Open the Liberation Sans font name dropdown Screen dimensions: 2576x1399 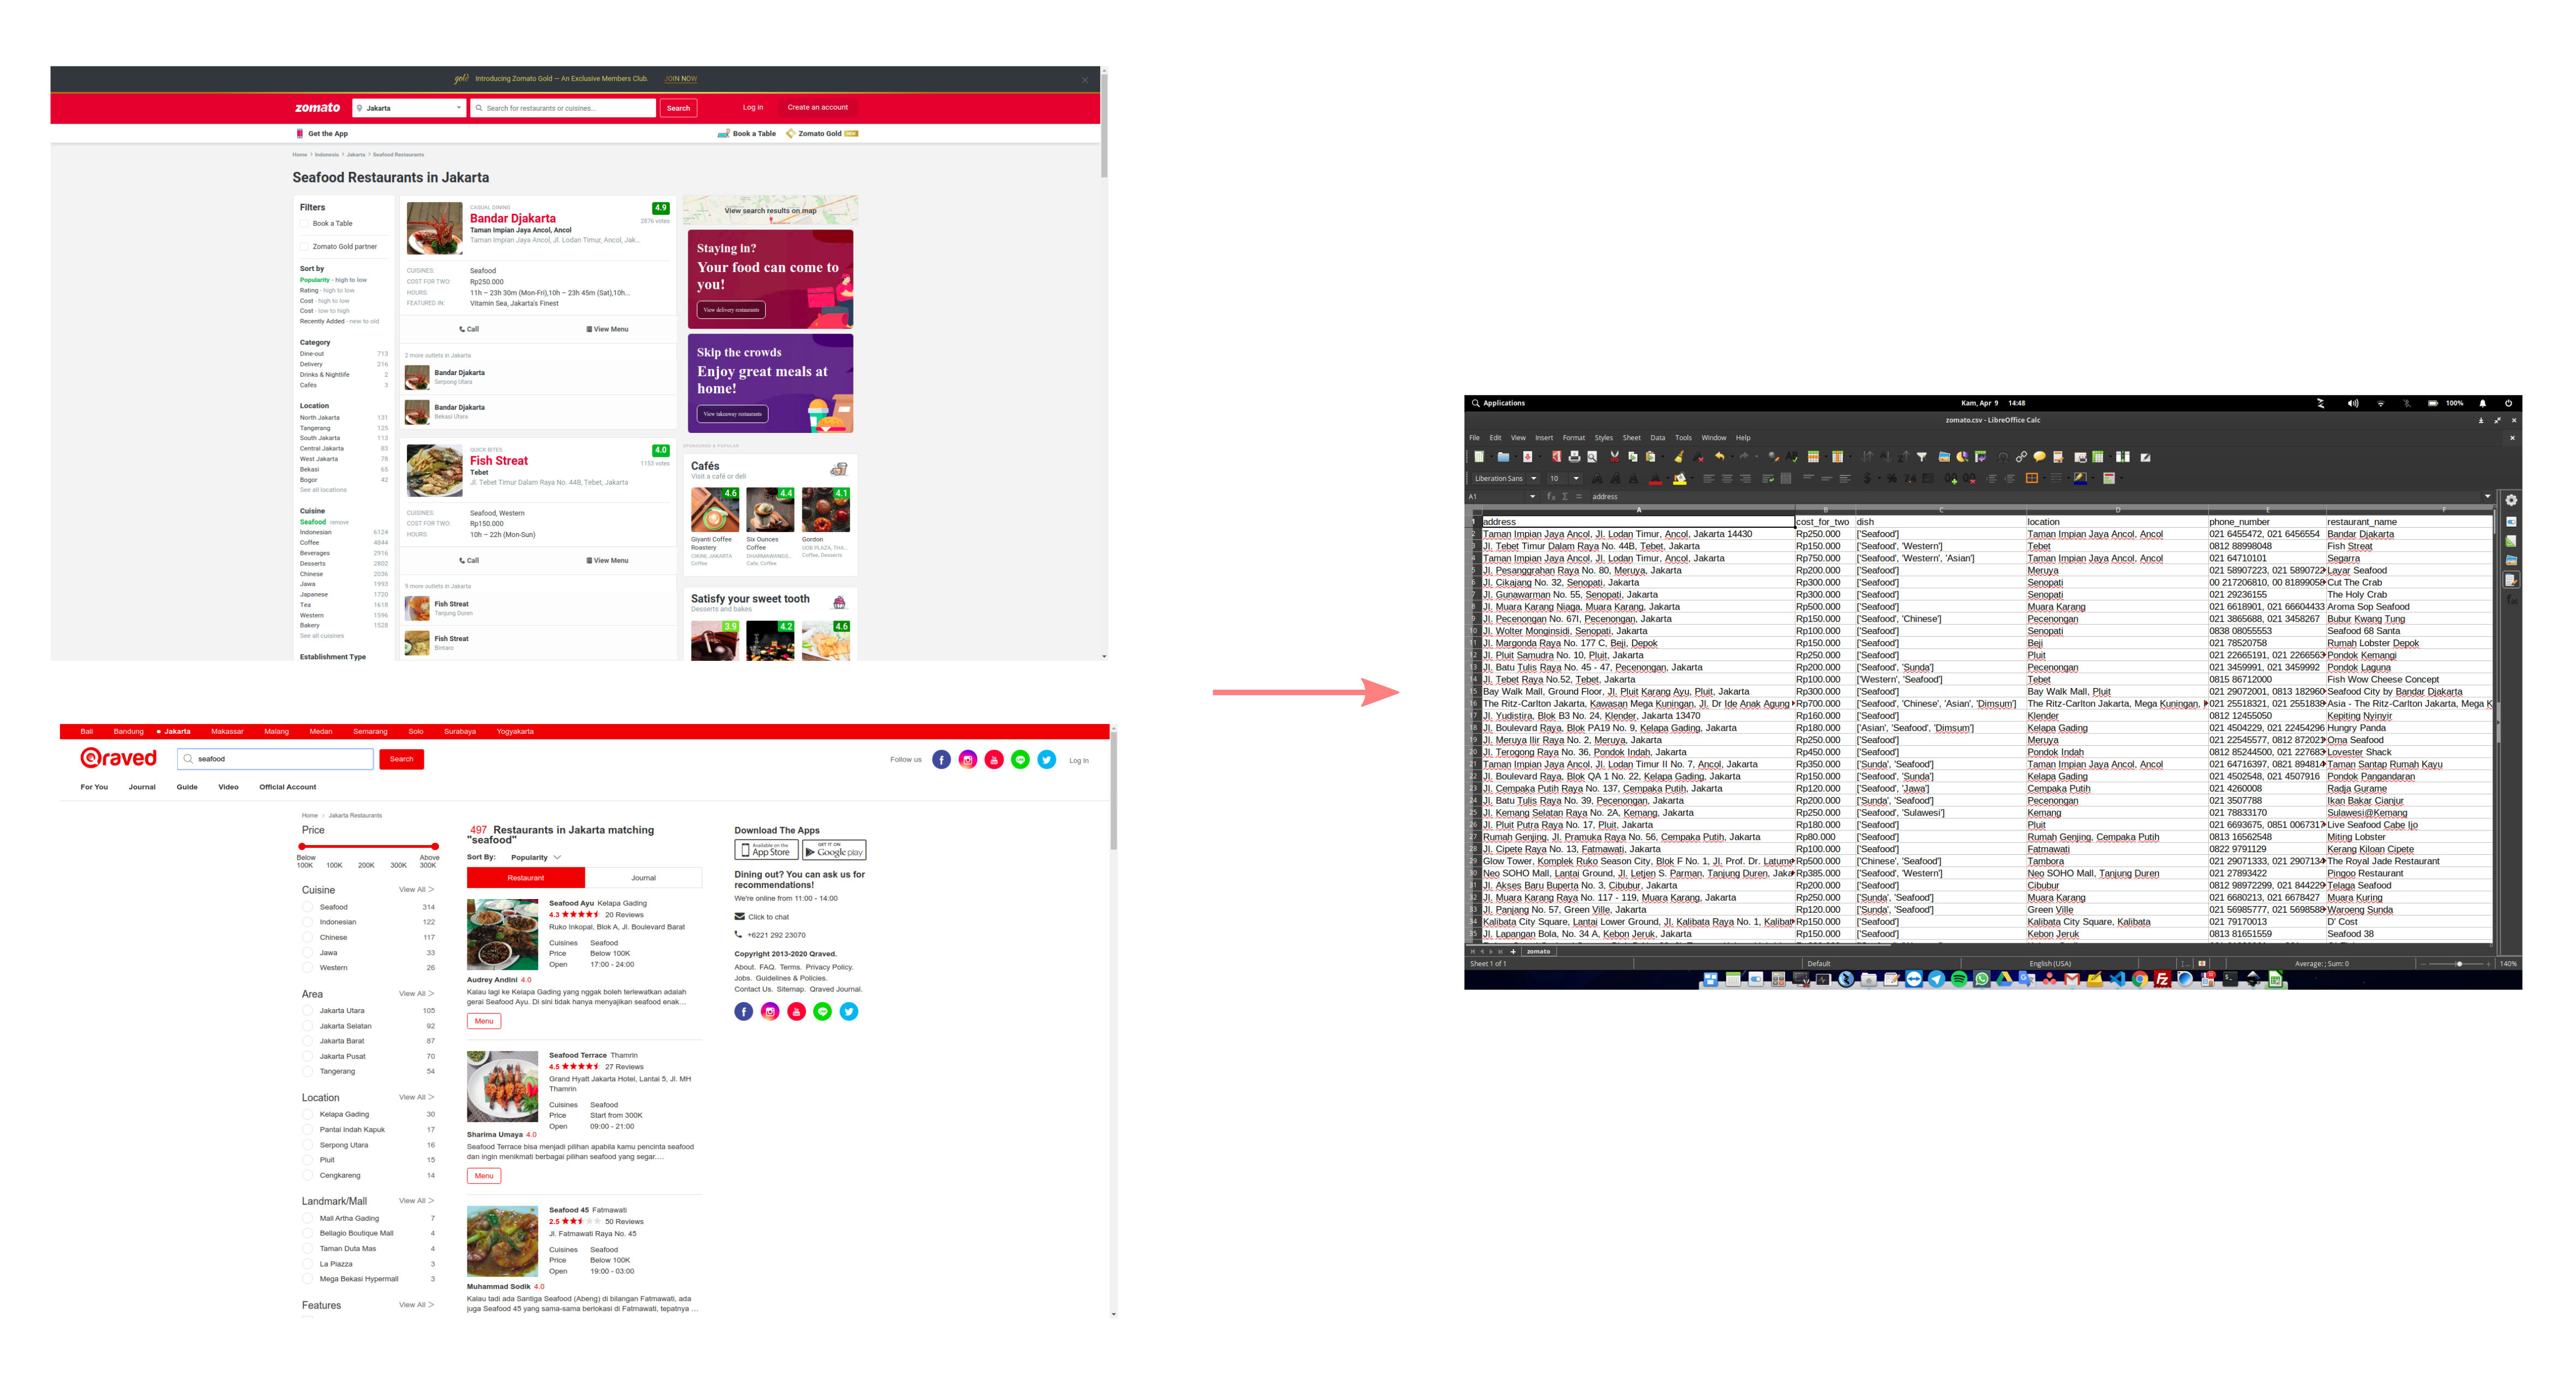pyautogui.click(x=1533, y=479)
